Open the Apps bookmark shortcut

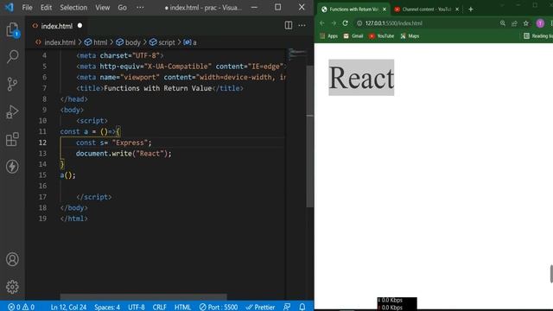click(x=328, y=36)
